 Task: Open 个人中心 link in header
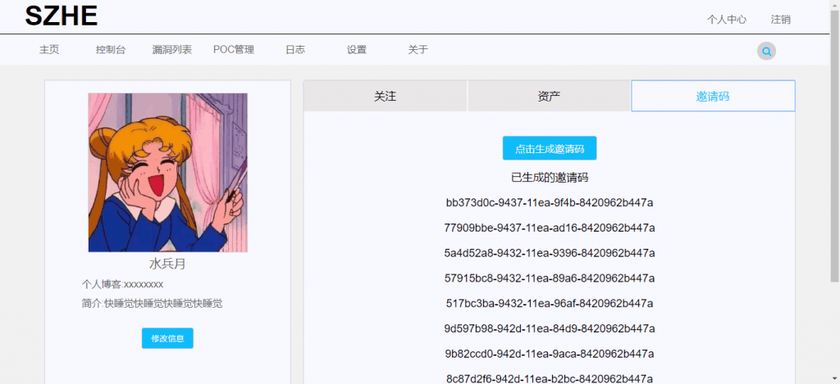click(727, 20)
